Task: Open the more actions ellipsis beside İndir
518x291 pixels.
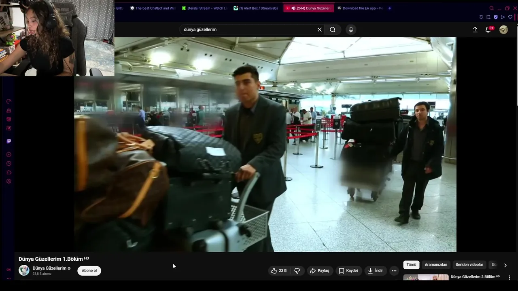Action: [394, 271]
